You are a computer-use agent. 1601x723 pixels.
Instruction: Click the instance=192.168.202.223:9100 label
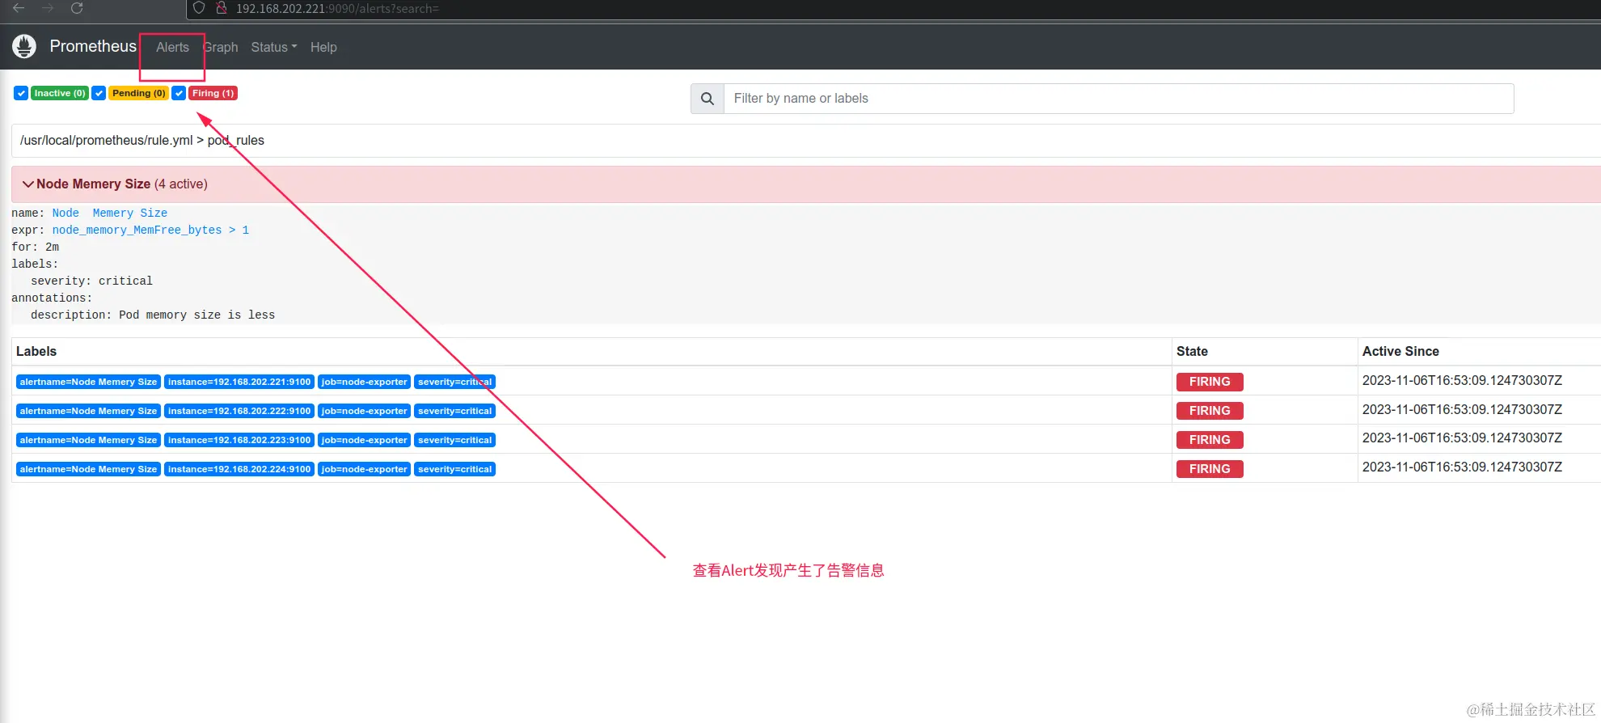point(239,440)
